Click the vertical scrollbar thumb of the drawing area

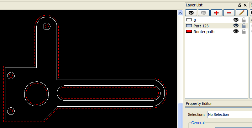tap(180, 116)
